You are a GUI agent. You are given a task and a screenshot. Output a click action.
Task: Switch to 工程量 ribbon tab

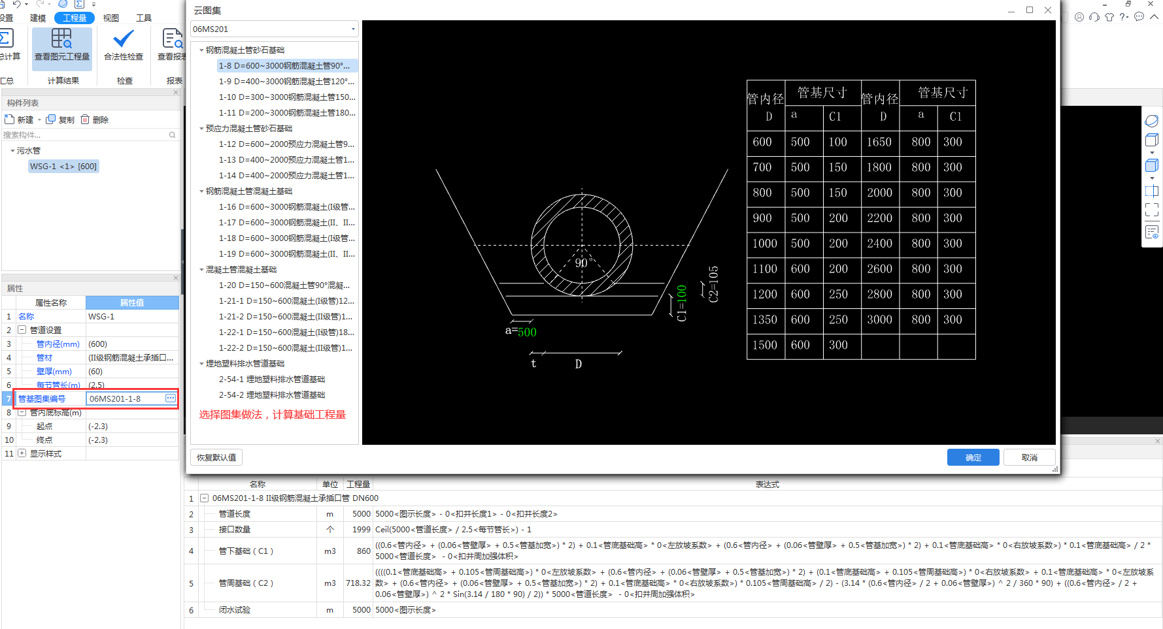75,18
